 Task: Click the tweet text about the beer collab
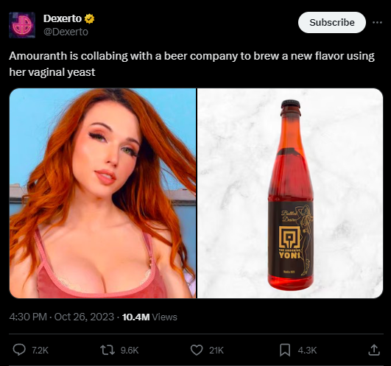[x=191, y=64]
